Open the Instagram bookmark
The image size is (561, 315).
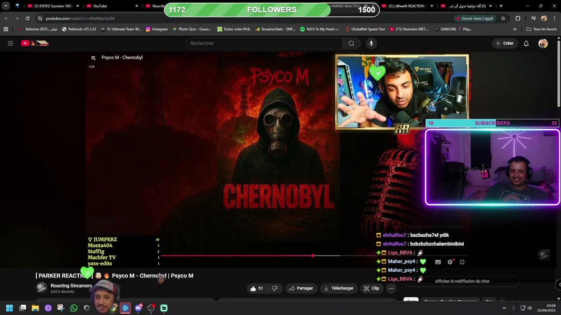click(157, 29)
